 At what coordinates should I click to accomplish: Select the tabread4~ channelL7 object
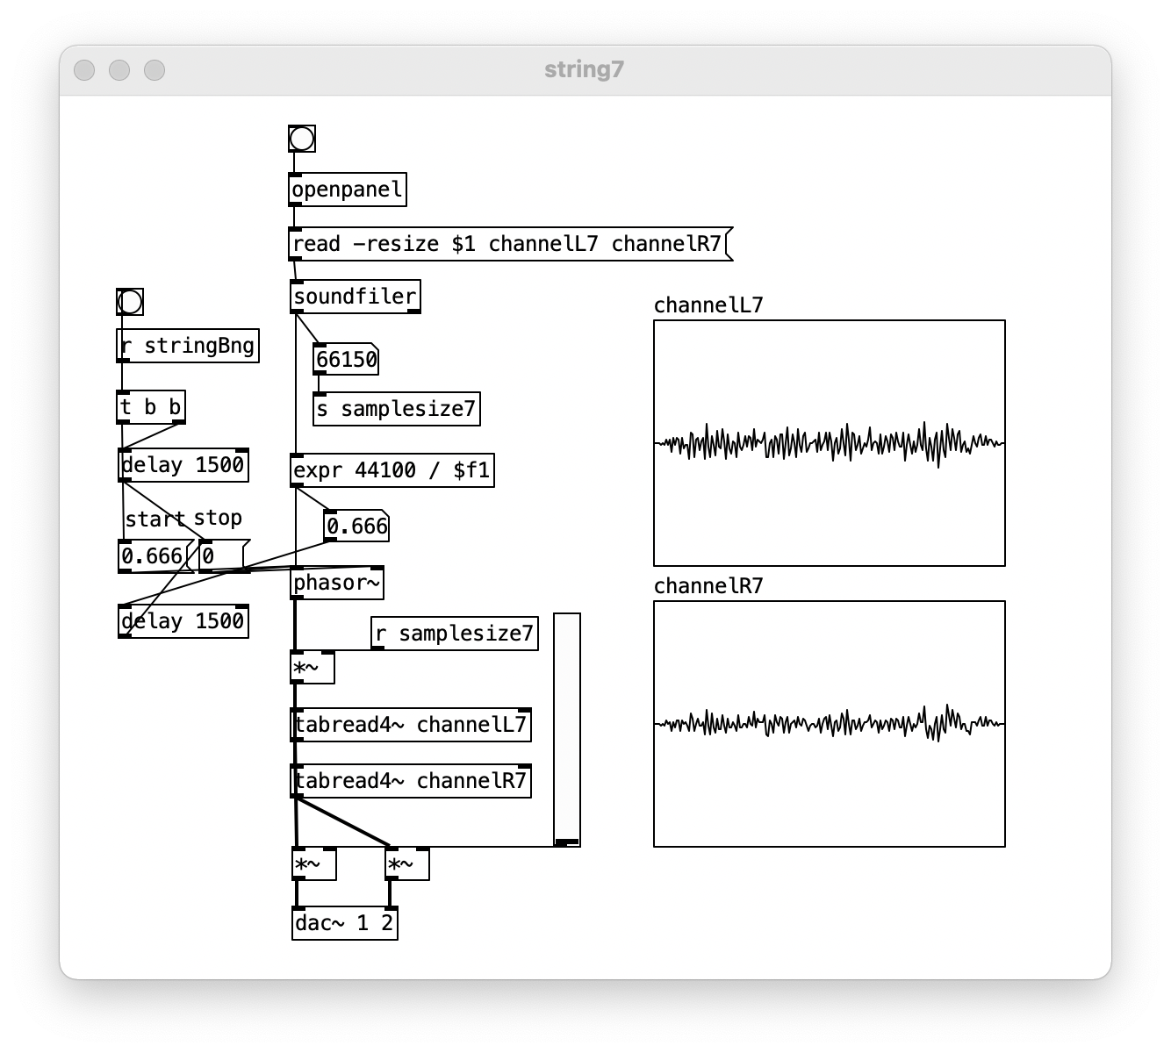[411, 725]
